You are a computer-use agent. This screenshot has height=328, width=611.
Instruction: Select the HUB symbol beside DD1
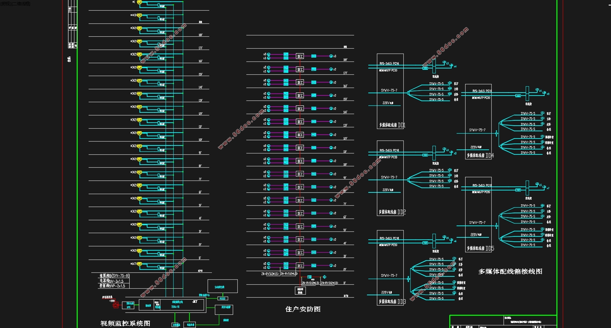tap(425, 68)
